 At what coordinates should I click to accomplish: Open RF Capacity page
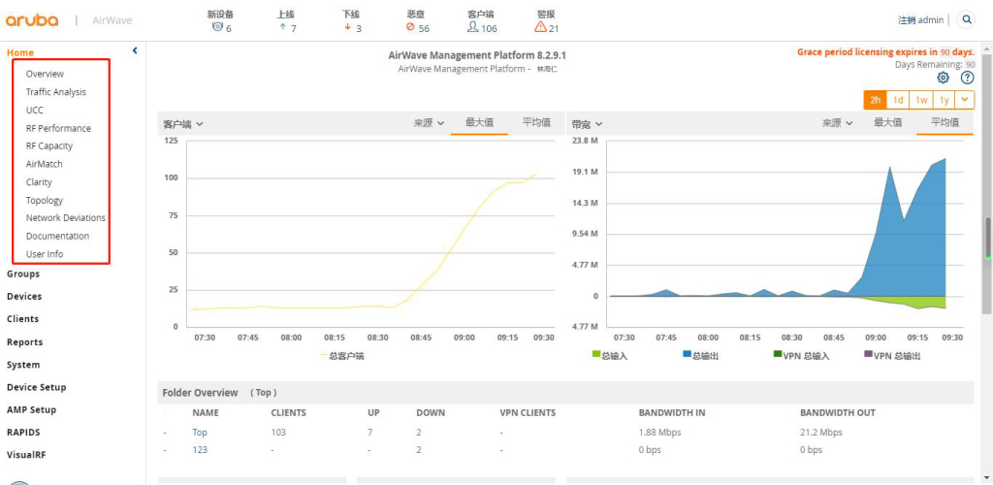(48, 145)
